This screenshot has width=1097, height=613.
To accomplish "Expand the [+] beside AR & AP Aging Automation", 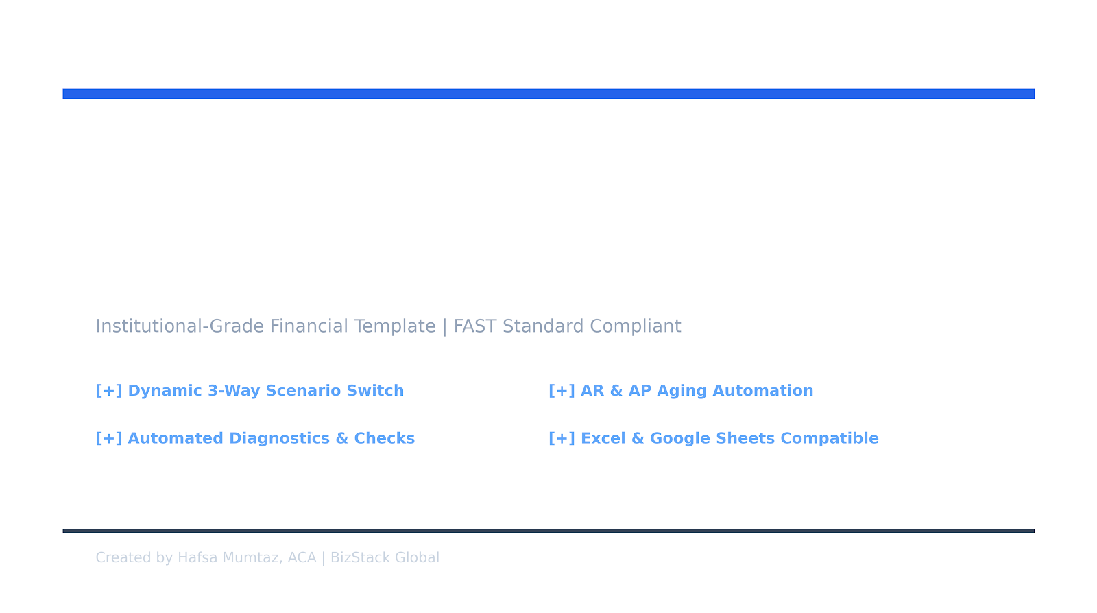I will pyautogui.click(x=562, y=391).
